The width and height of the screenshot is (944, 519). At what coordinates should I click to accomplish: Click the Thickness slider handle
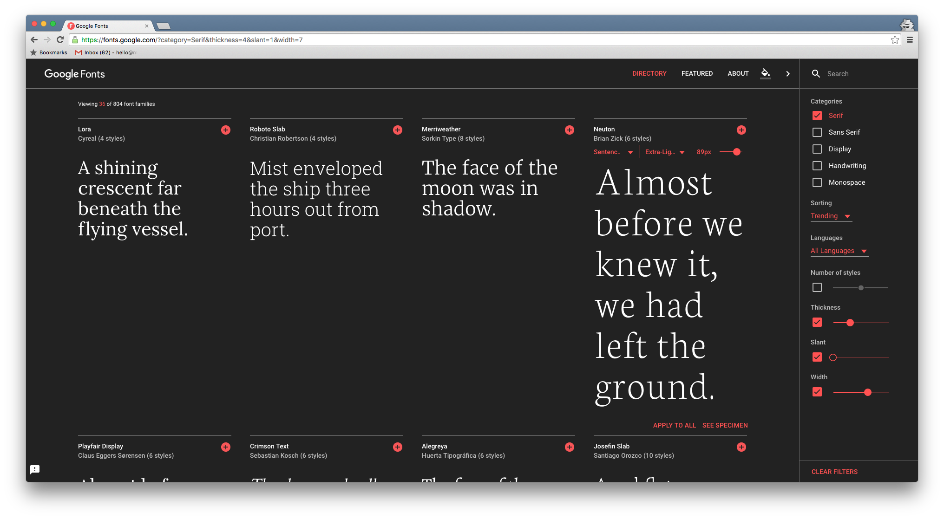(x=850, y=323)
